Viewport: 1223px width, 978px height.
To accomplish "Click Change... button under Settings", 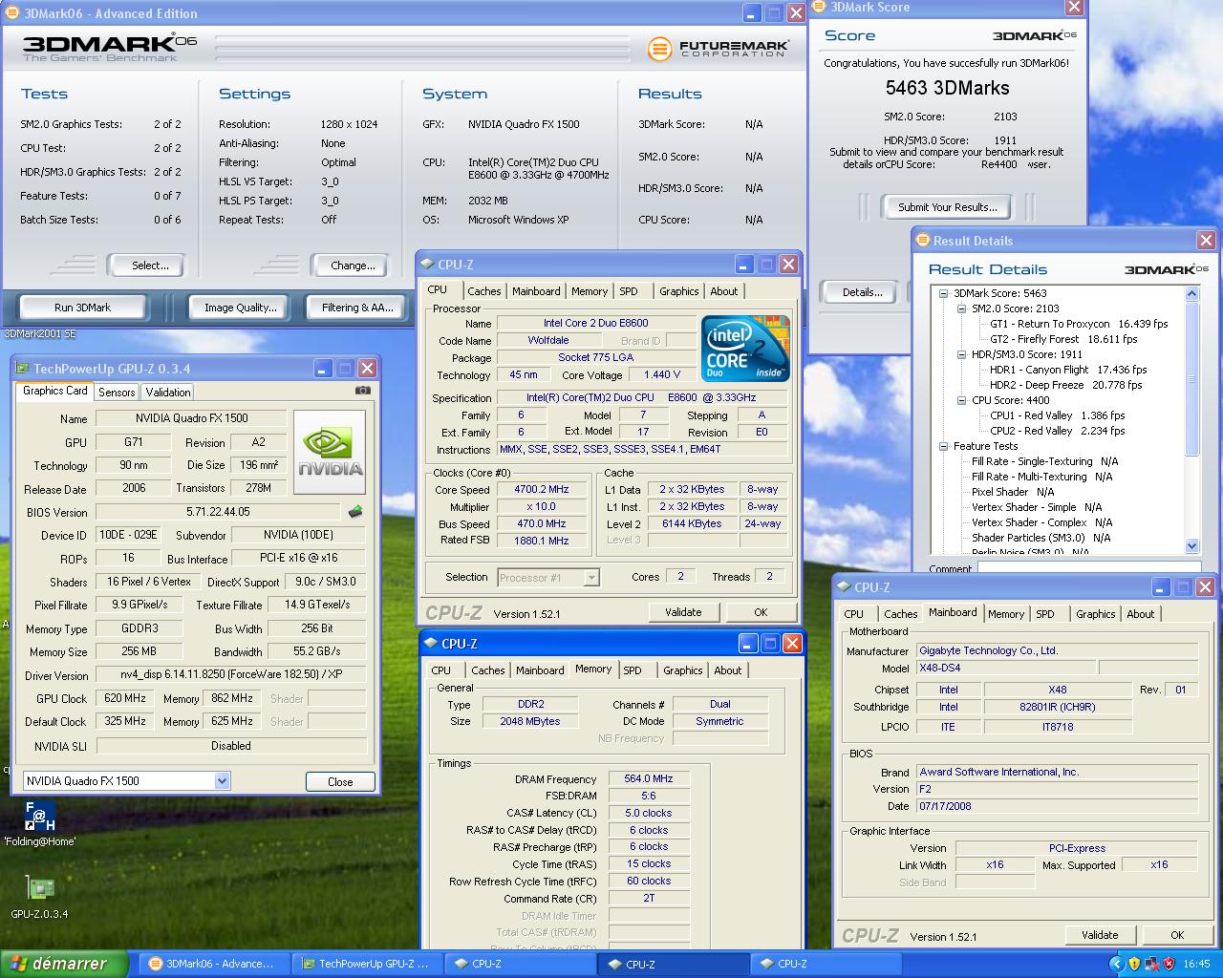I will pyautogui.click(x=353, y=266).
